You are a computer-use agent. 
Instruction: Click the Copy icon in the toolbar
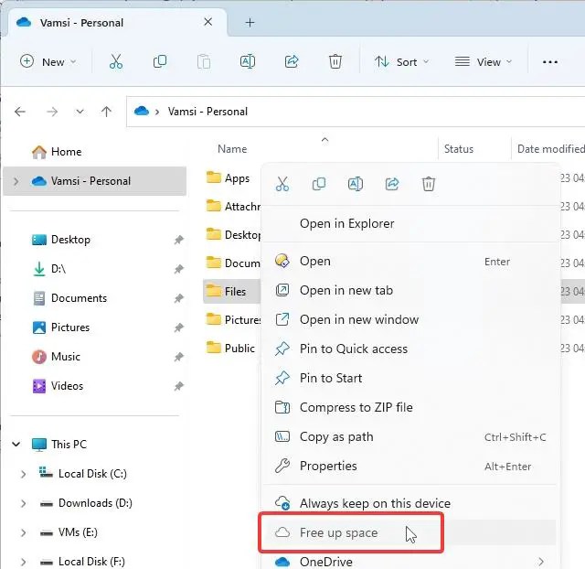pyautogui.click(x=160, y=61)
